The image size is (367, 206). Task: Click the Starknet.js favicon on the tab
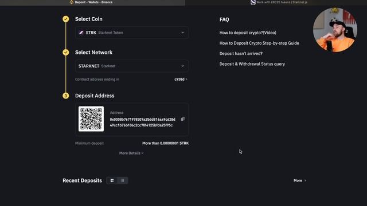tap(253, 2)
